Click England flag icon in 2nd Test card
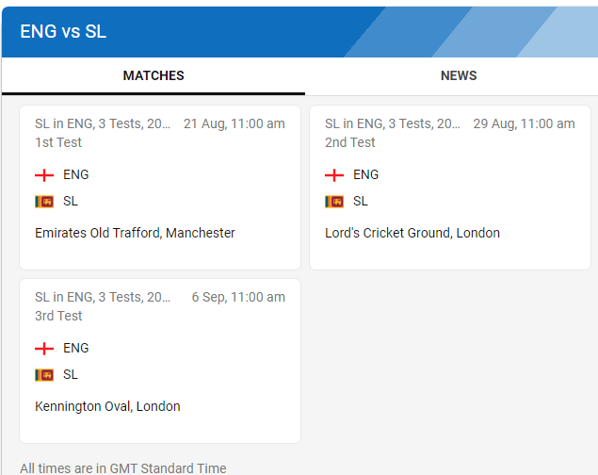Screen dimensions: 598x475 pyautogui.click(x=334, y=175)
